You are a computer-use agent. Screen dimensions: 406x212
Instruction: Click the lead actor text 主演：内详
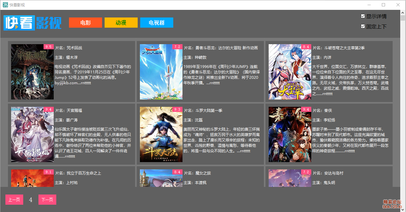[x=322, y=58]
